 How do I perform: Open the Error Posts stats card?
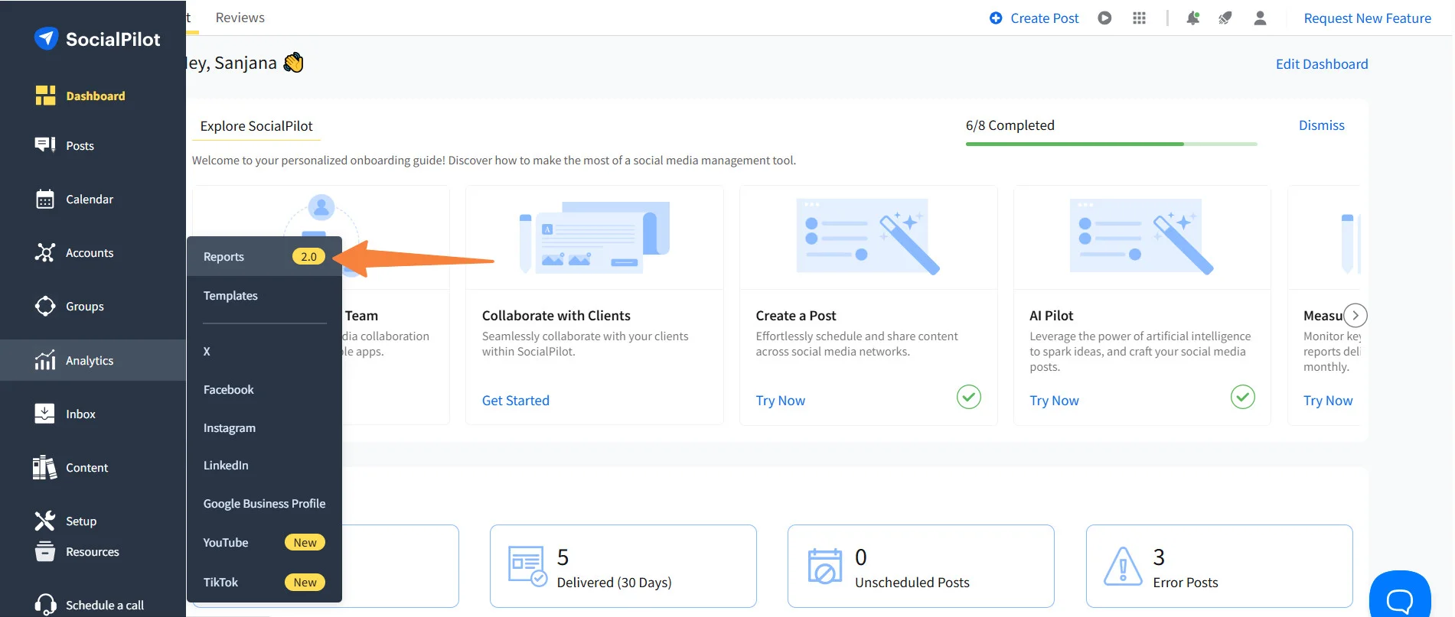[x=1219, y=567]
